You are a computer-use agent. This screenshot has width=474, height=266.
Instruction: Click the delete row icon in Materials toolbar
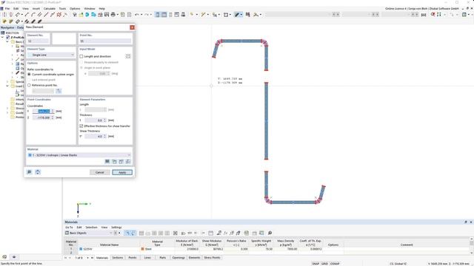[x=175, y=233]
